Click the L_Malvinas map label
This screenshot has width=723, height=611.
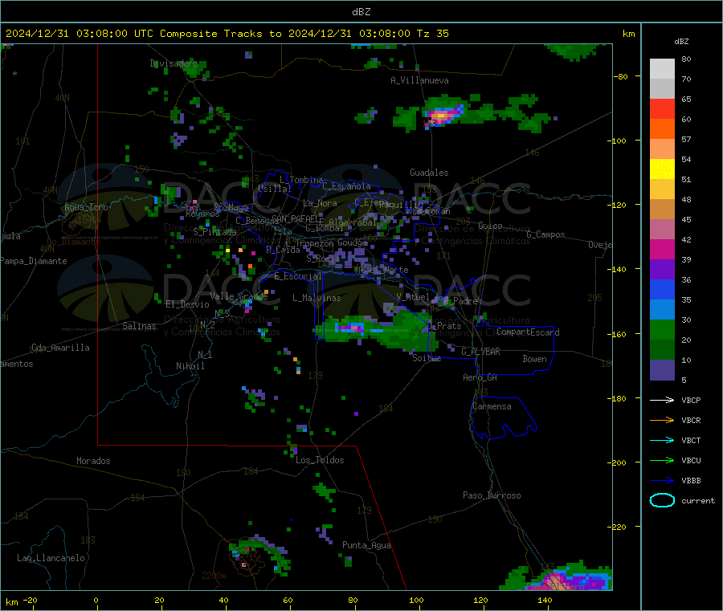click(317, 298)
